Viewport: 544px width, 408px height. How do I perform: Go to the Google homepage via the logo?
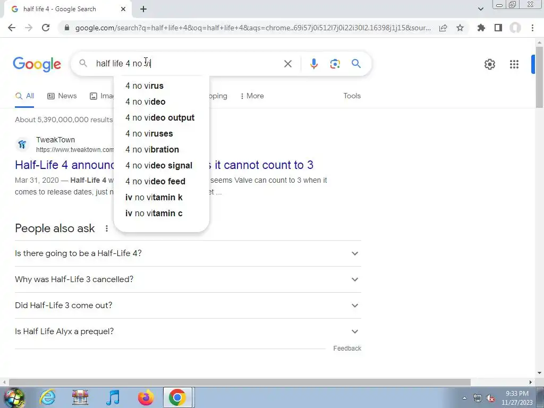pos(37,64)
